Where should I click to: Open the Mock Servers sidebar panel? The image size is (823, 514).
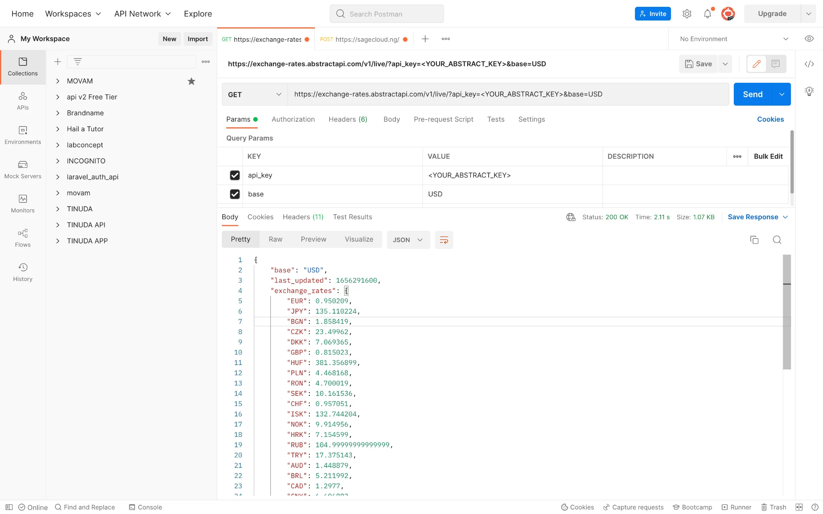click(x=23, y=169)
